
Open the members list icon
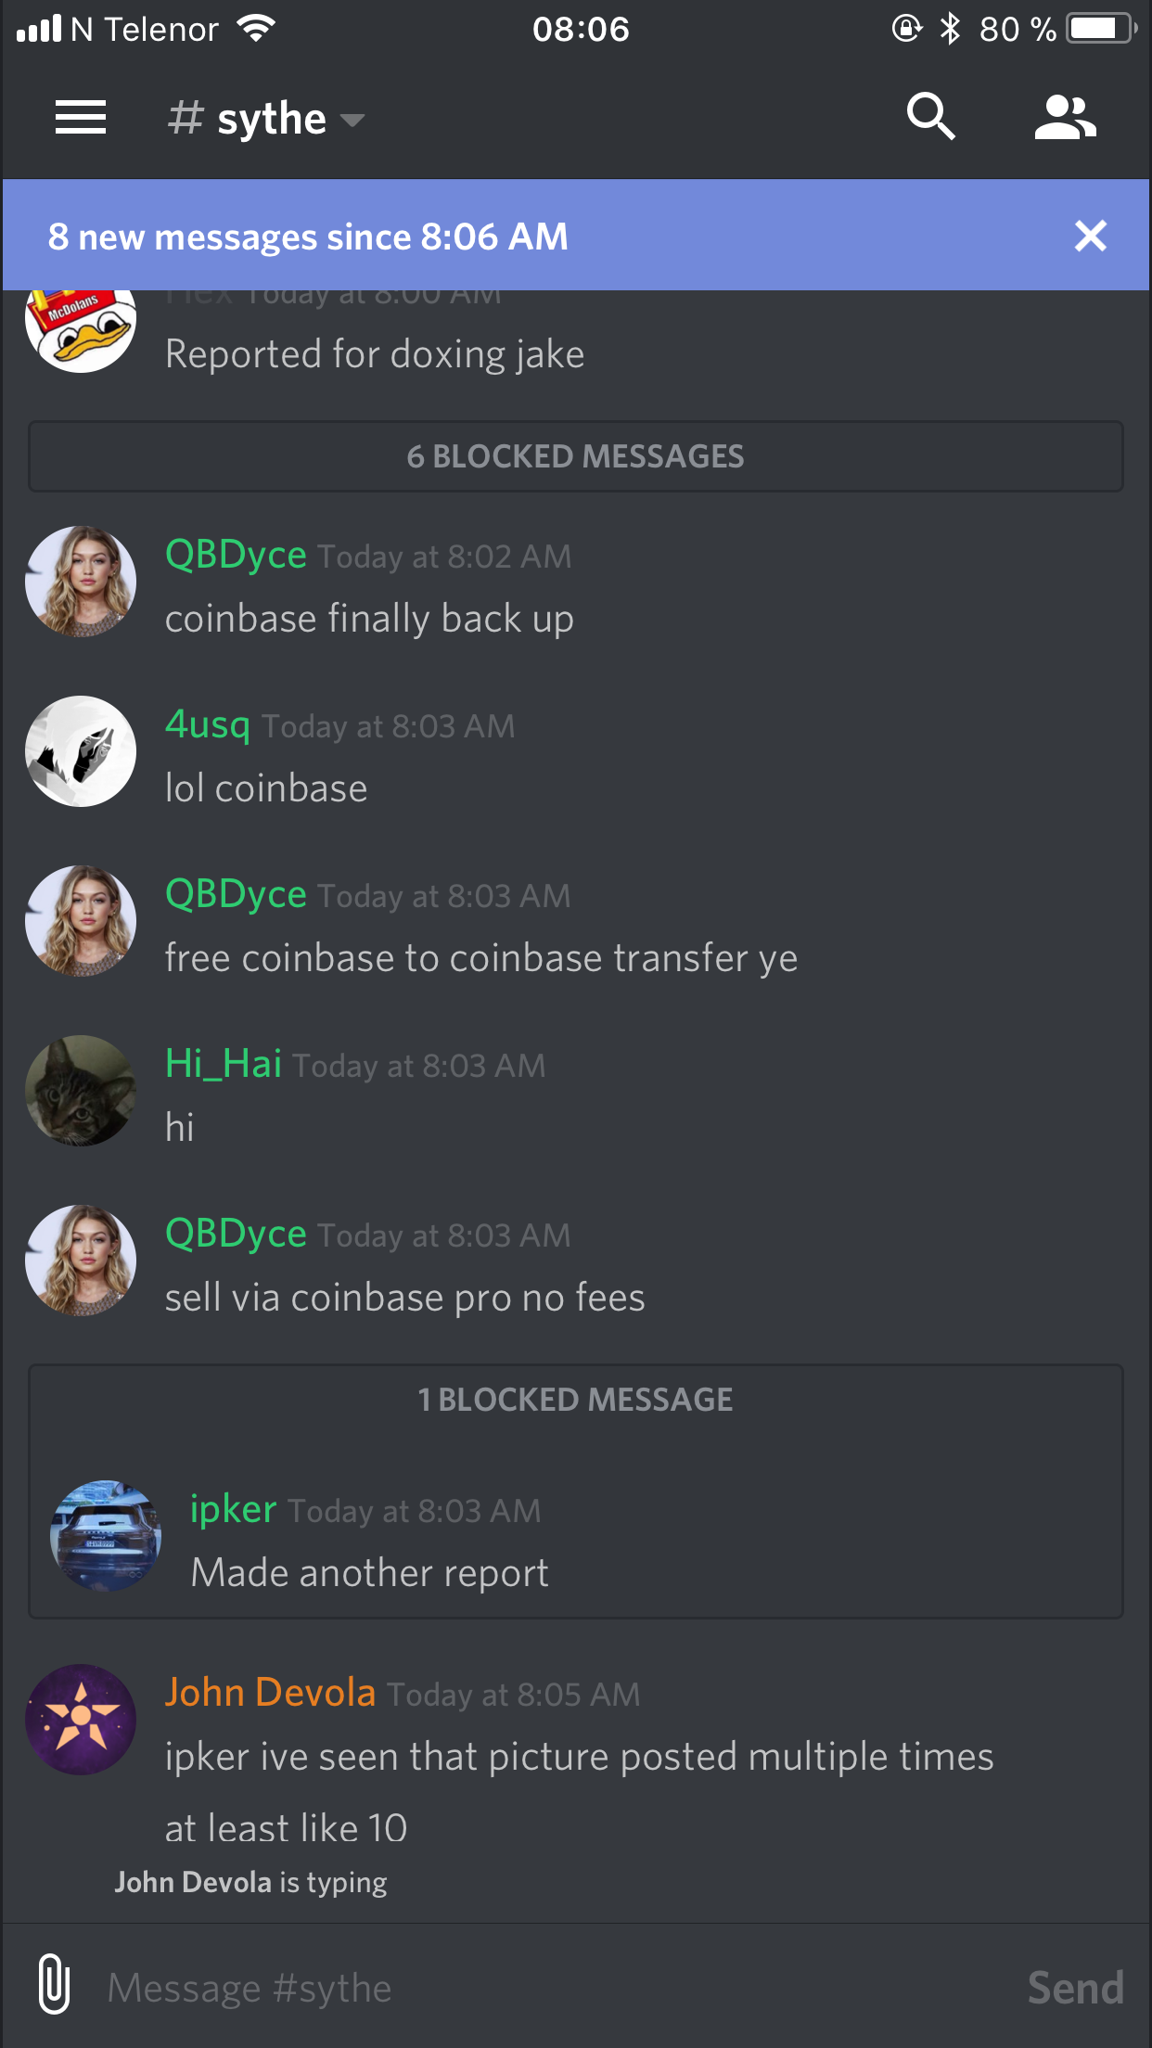[x=1066, y=118]
